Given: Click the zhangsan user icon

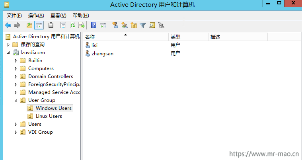Looking at the screenshot, I should click(x=88, y=53).
